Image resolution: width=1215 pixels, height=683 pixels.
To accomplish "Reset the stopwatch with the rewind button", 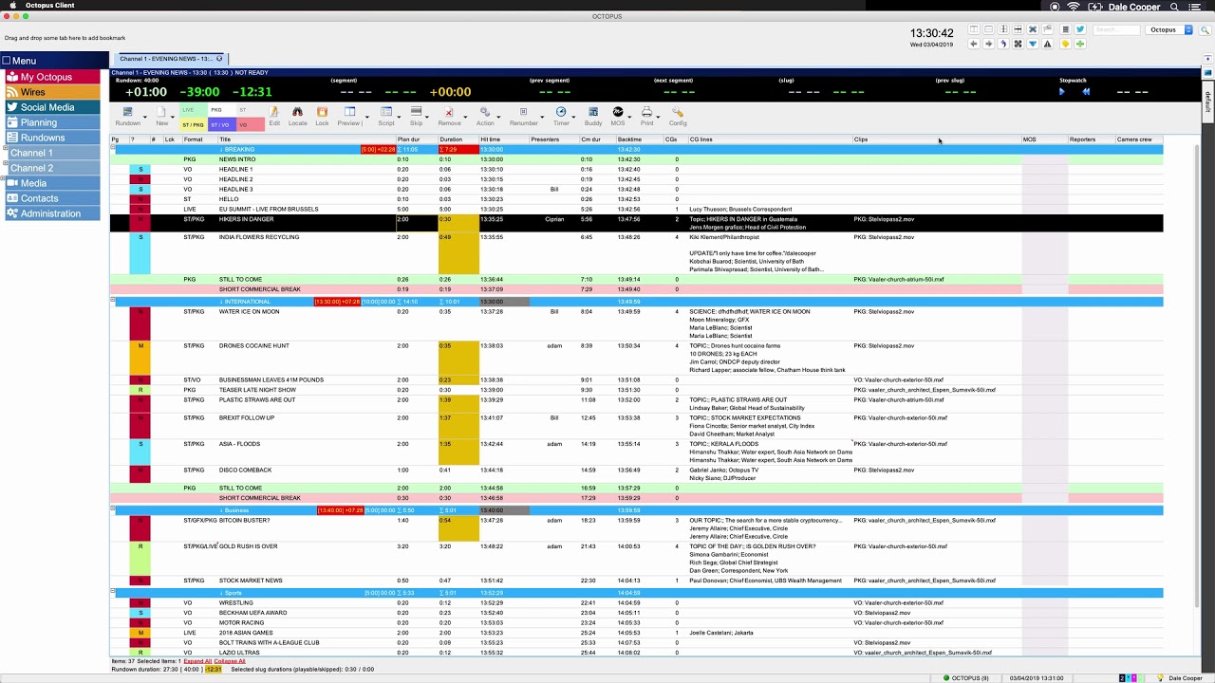I will point(1086,92).
